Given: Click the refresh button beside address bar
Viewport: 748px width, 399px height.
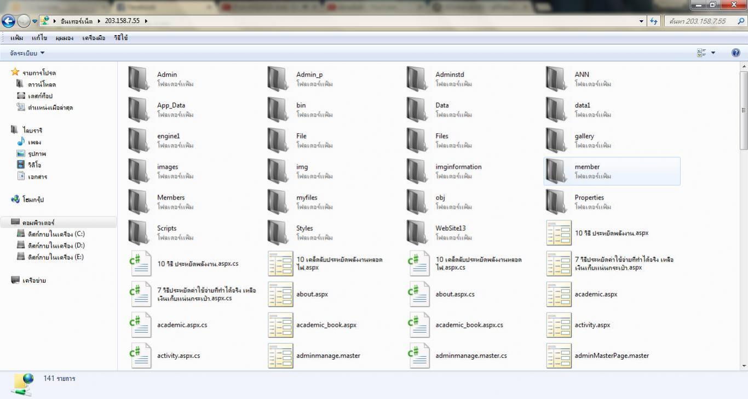Looking at the screenshot, I should (653, 21).
